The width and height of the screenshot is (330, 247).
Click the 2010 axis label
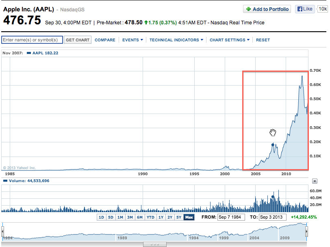coord(286,174)
